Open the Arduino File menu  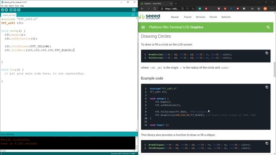point(2,6)
